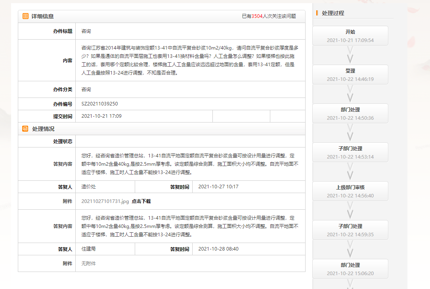Click the arrow below the 开始 step
The image size is (430, 289).
point(350,55)
